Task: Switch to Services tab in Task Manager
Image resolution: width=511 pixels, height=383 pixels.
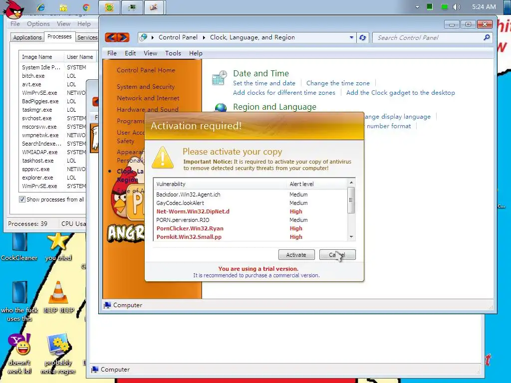Action: (x=87, y=37)
